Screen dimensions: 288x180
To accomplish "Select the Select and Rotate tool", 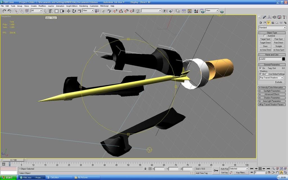I will [74, 11].
